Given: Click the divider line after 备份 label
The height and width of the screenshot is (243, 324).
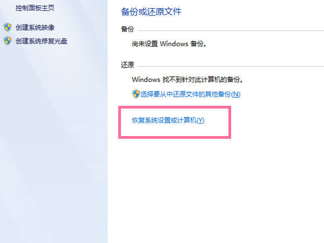Looking at the screenshot, I should click(231, 31).
